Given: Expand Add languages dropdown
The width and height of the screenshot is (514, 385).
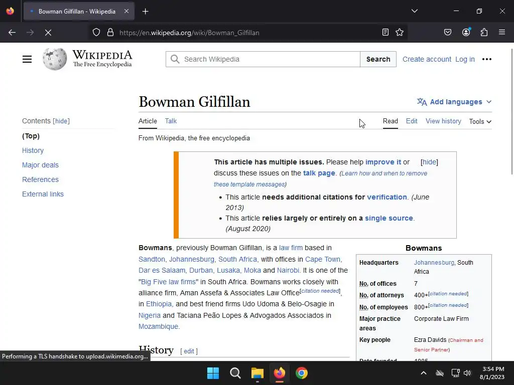Looking at the screenshot, I should coord(454,102).
